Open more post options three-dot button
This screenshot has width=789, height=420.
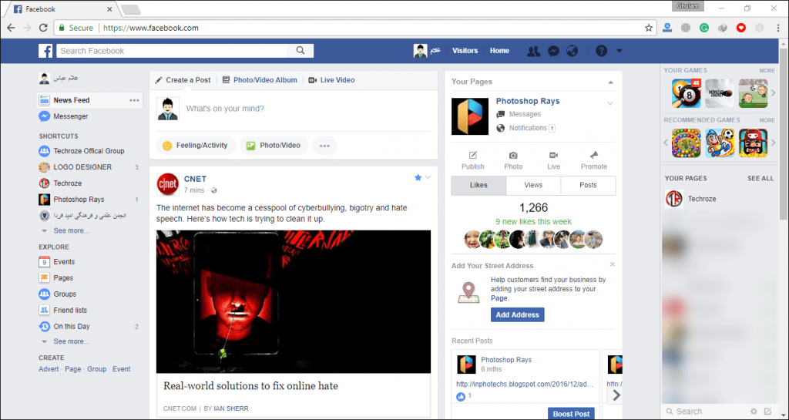coord(324,146)
